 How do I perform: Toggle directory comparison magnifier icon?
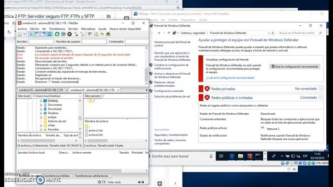96,34
